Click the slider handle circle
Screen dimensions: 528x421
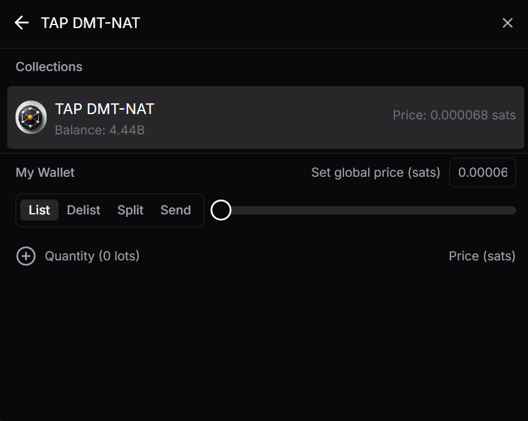[x=221, y=210]
